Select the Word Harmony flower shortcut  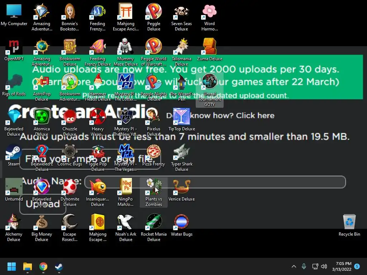[209, 18]
